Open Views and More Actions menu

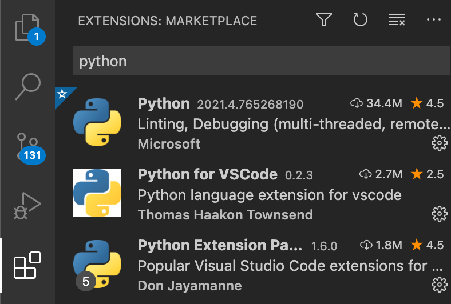433,21
